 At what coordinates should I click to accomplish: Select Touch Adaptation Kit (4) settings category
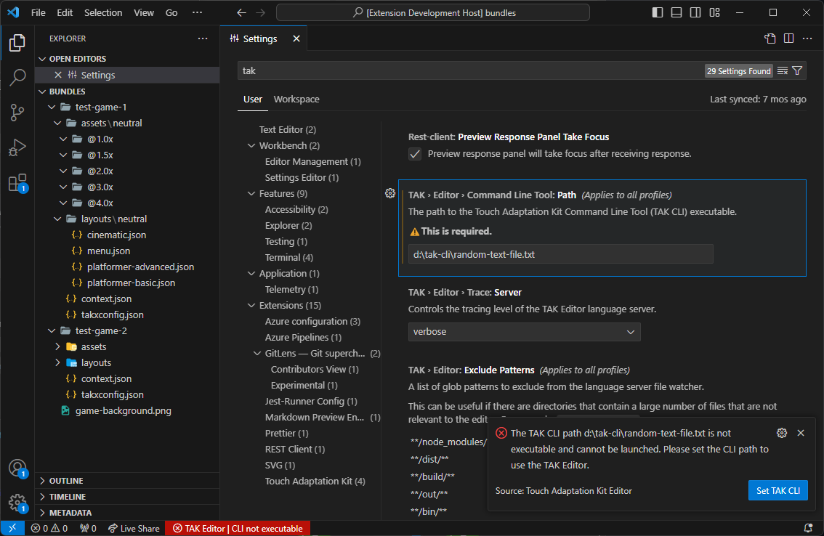click(x=315, y=482)
